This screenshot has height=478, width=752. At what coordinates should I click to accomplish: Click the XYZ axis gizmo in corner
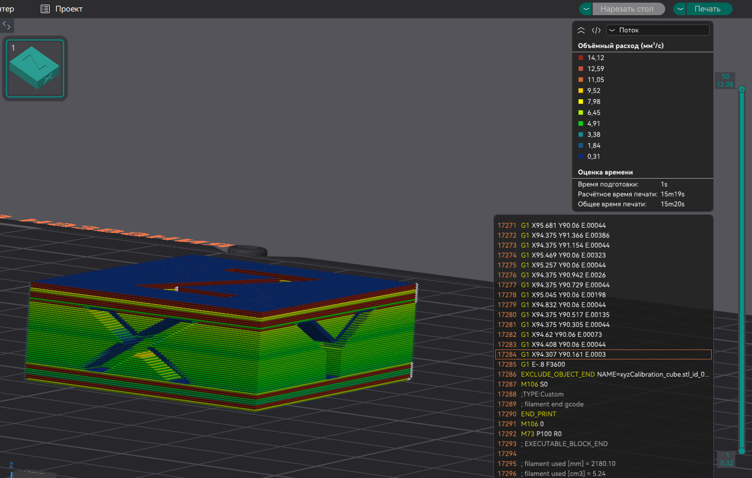tap(11, 468)
